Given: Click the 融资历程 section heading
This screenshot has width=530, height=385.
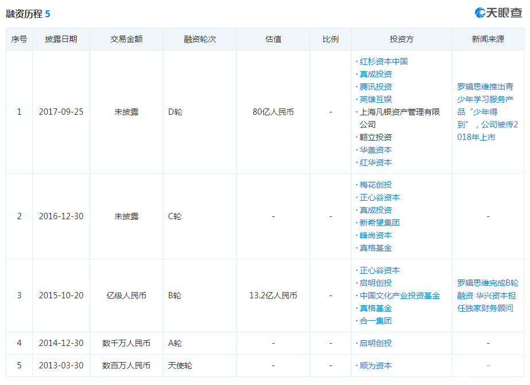Looking at the screenshot, I should 24,14.
